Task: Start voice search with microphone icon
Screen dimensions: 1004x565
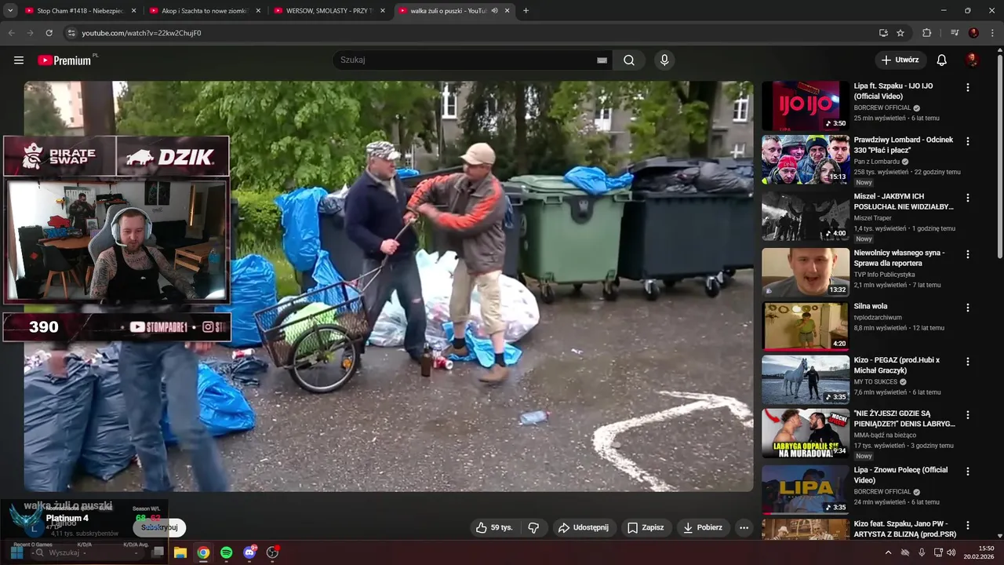Action: coord(664,60)
